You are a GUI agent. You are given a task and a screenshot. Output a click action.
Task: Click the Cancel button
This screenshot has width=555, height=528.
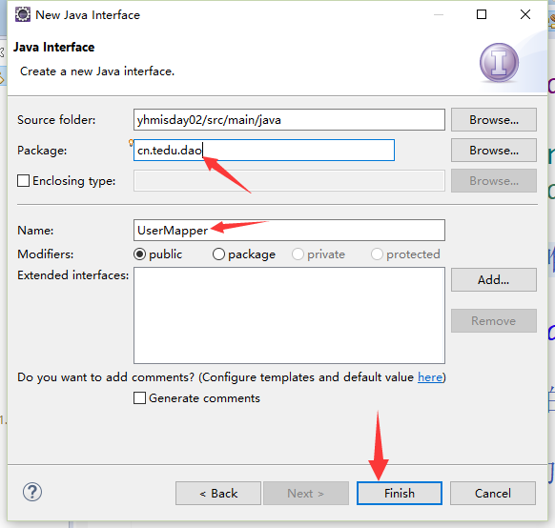(493, 493)
